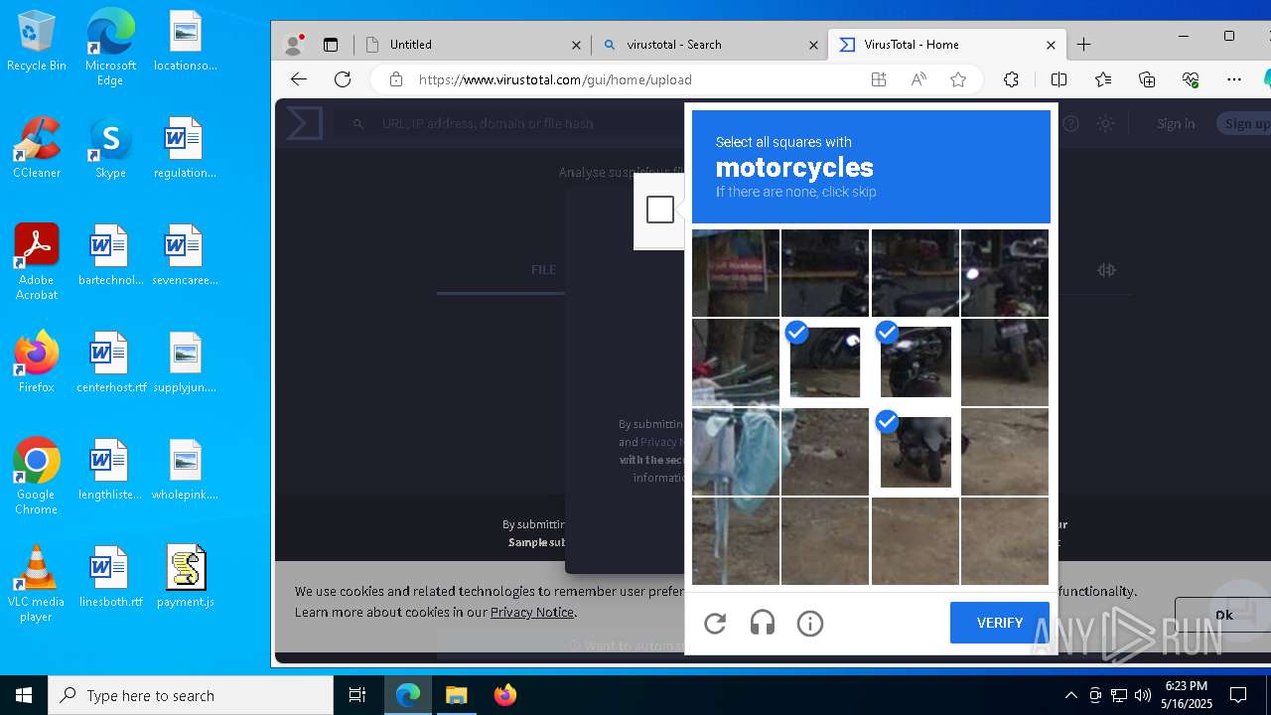Click the Edge back arrow
This screenshot has width=1271, height=715.
pyautogui.click(x=299, y=79)
